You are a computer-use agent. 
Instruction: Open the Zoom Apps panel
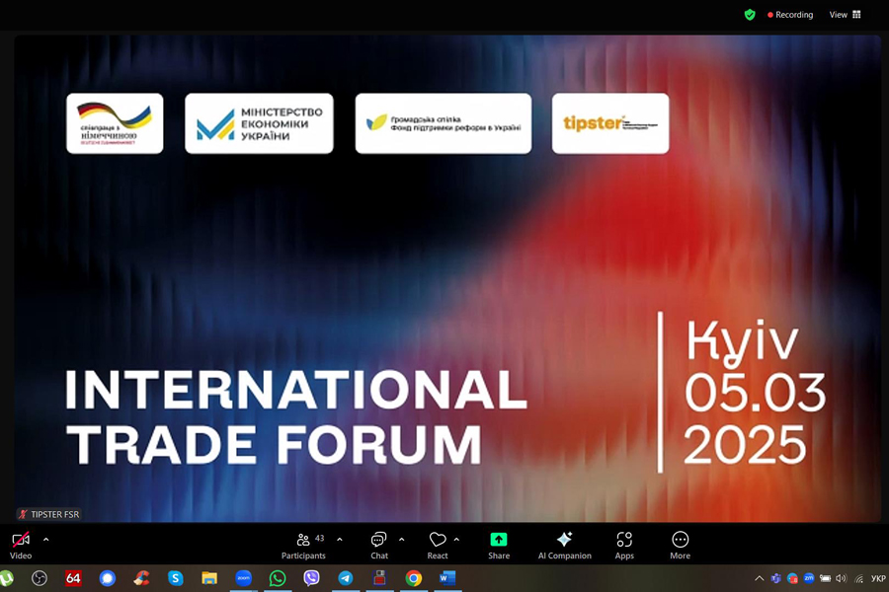click(x=624, y=546)
